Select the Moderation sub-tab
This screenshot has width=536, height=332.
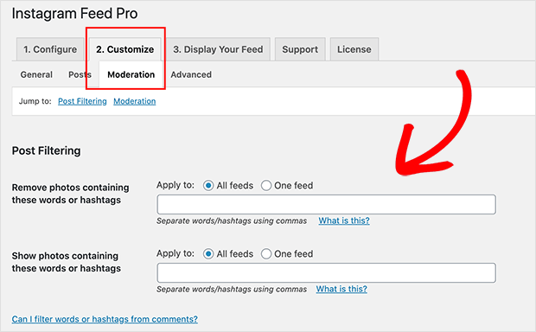pyautogui.click(x=131, y=74)
